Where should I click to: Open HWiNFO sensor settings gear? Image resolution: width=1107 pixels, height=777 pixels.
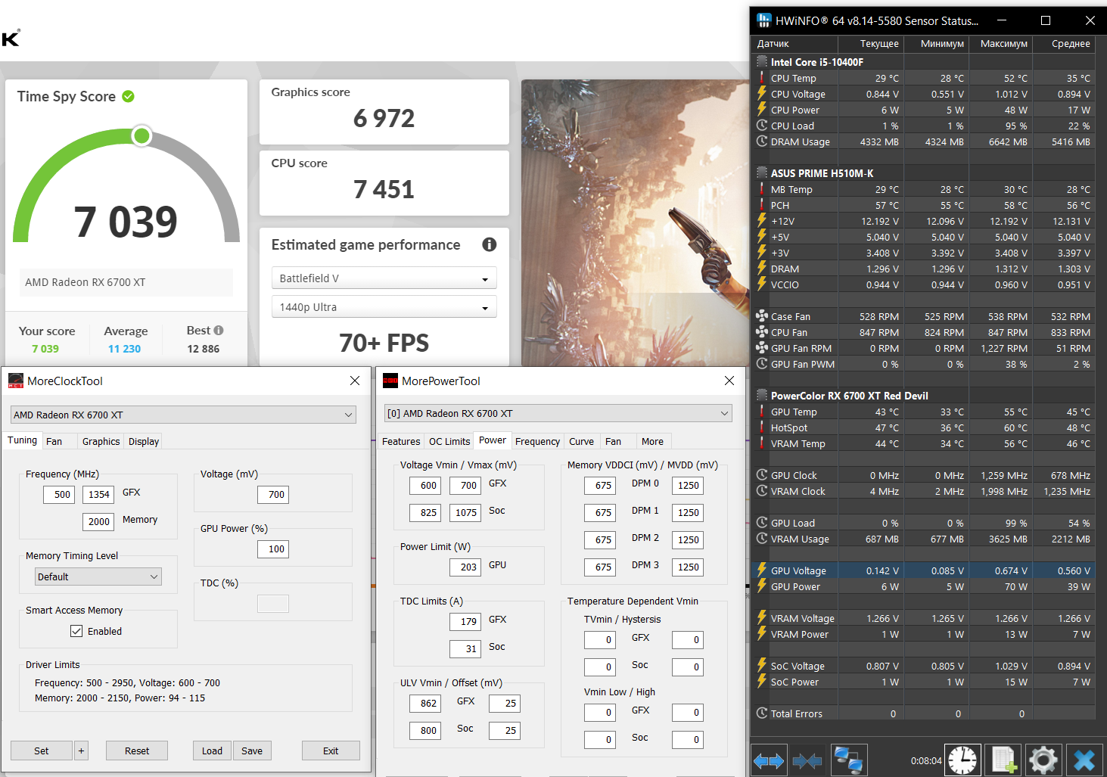pos(1043,760)
